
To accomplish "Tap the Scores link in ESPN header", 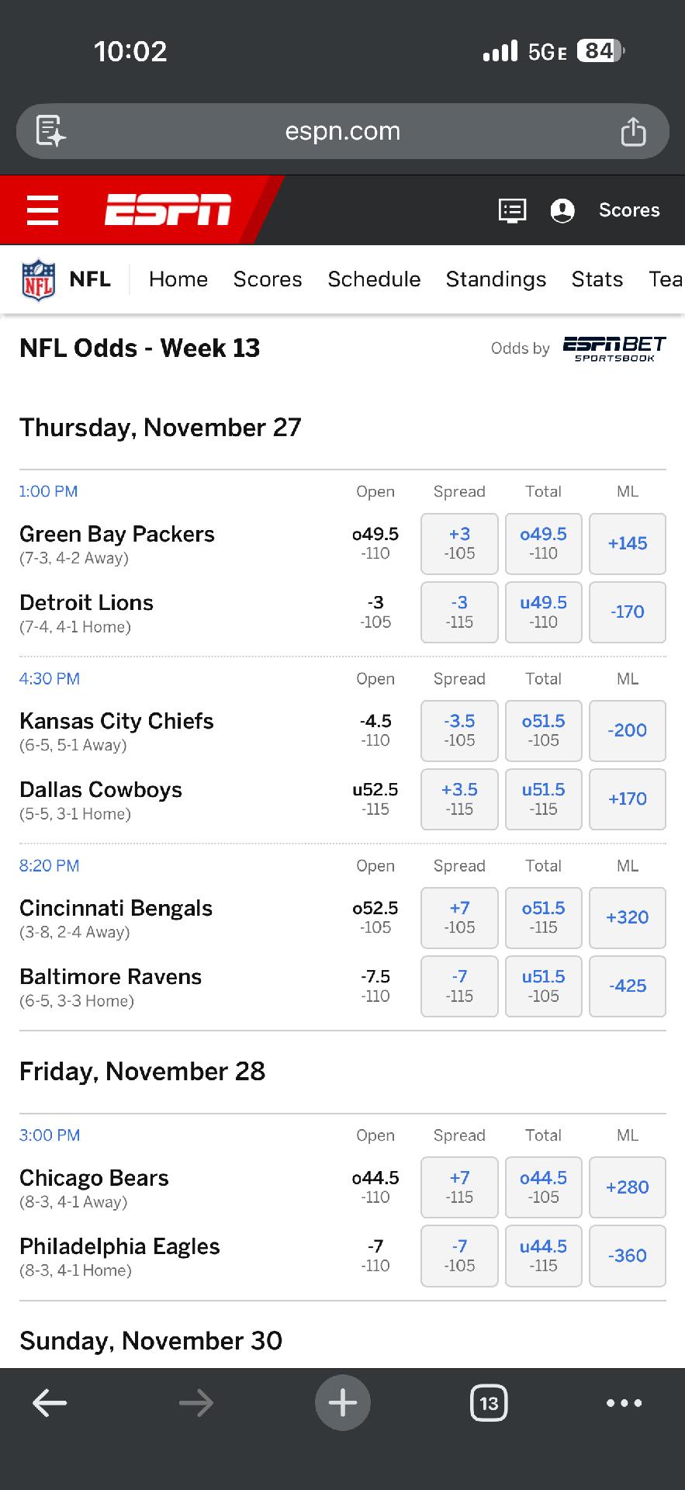I will click(x=629, y=210).
